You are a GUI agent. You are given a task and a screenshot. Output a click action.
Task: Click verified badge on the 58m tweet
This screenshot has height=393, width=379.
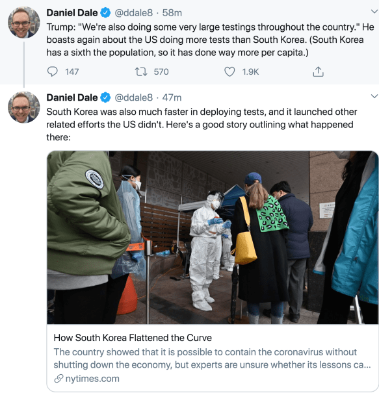click(x=105, y=13)
